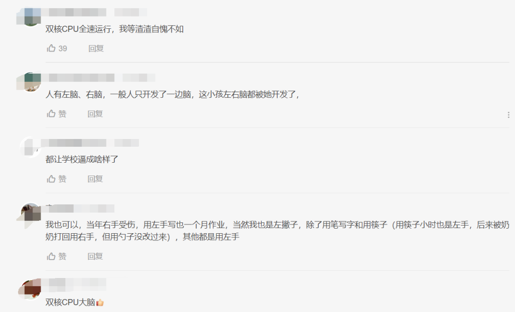Open the last commenter's avatar
The image size is (515, 312).
(30, 290)
